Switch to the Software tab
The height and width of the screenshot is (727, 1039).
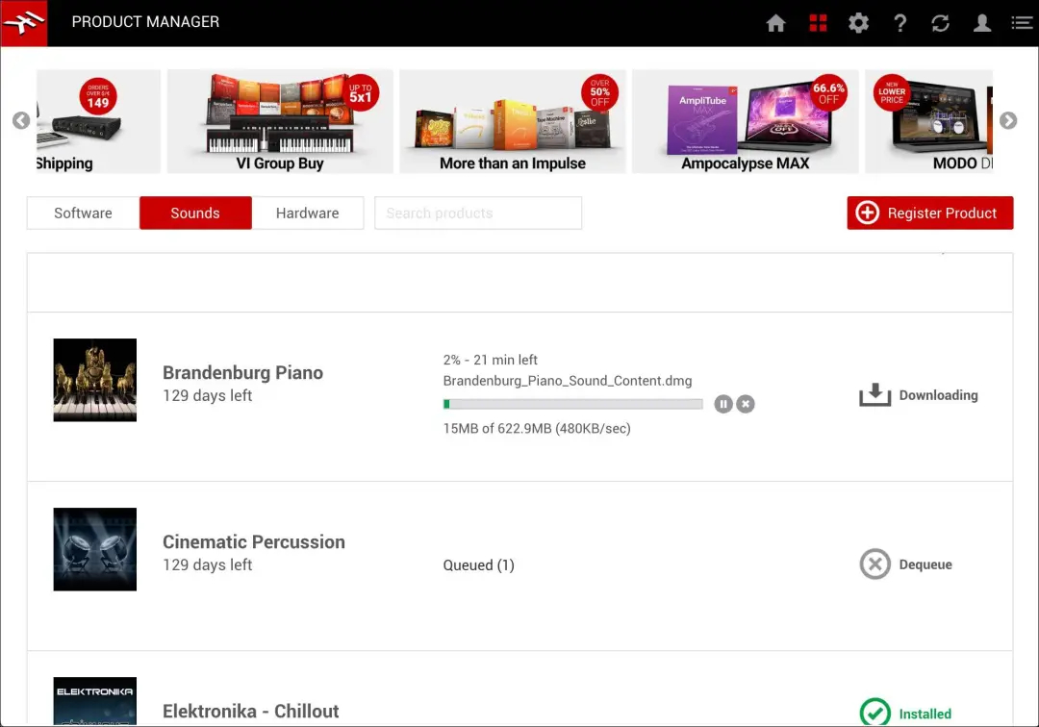83,213
